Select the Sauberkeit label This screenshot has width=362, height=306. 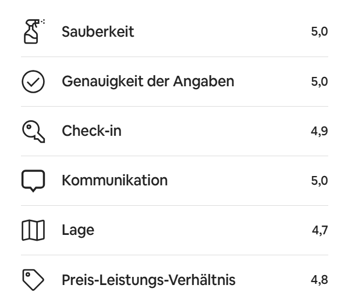point(98,31)
